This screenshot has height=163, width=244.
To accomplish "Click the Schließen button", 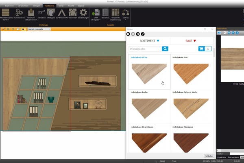I will [208, 156].
